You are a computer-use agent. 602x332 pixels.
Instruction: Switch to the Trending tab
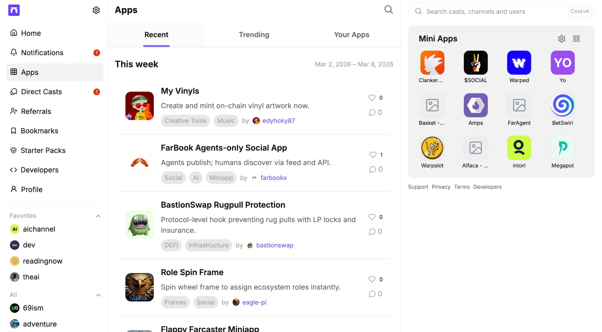[254, 35]
